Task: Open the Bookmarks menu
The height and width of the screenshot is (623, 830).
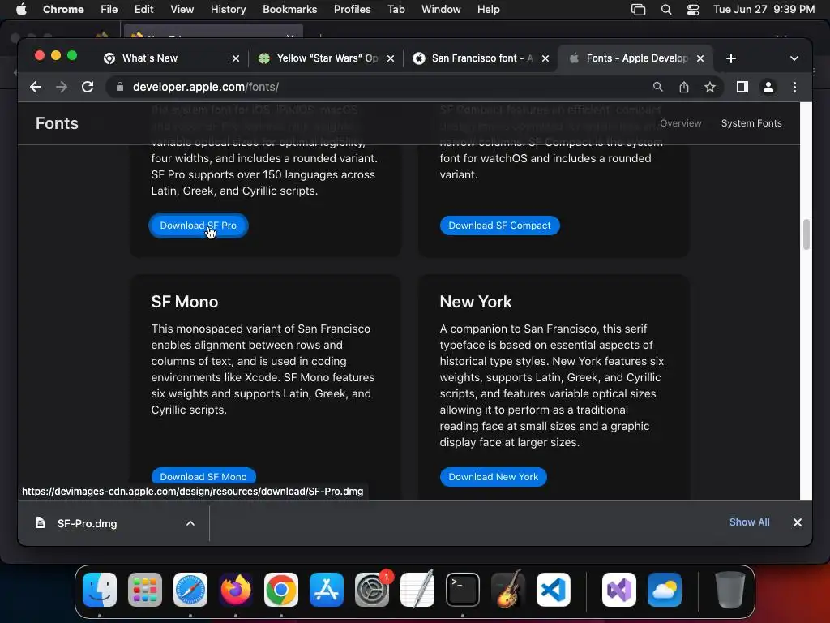Action: [289, 10]
